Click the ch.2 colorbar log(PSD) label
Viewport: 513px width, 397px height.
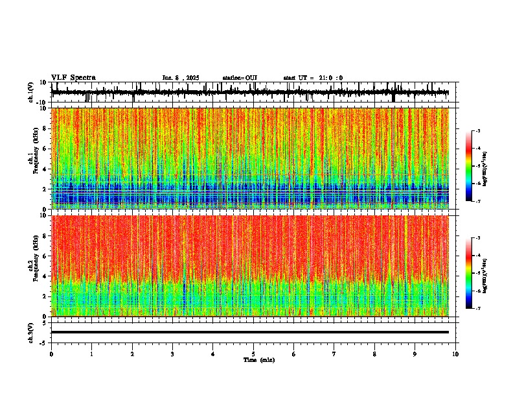[x=484, y=276]
